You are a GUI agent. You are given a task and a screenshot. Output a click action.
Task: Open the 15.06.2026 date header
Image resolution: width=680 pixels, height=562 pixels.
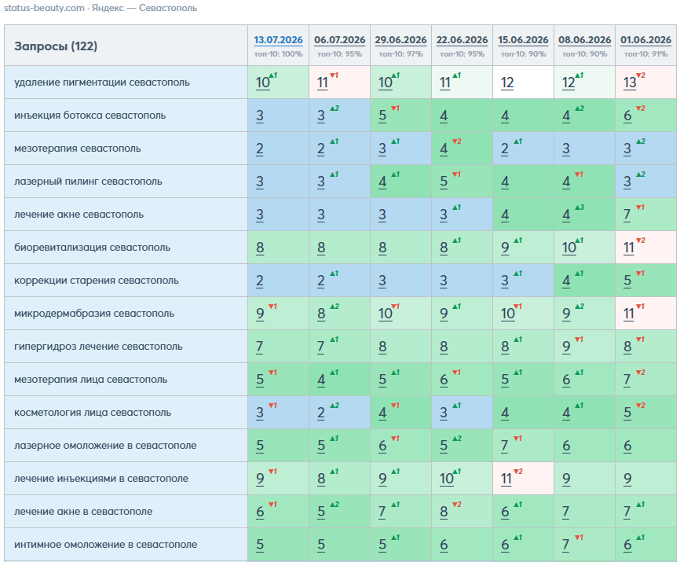click(x=523, y=40)
